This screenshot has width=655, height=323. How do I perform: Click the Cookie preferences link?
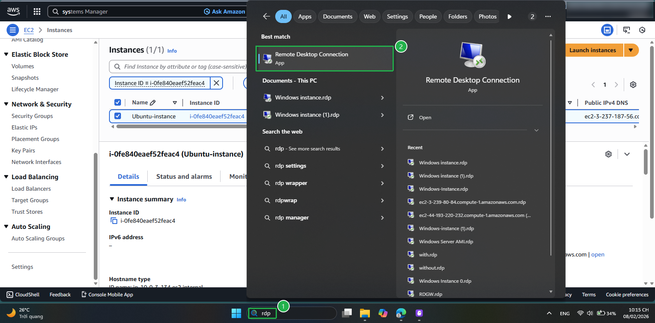(627, 295)
